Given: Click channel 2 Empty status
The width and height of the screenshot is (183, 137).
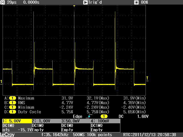Looking at the screenshot, I should point(38,130).
